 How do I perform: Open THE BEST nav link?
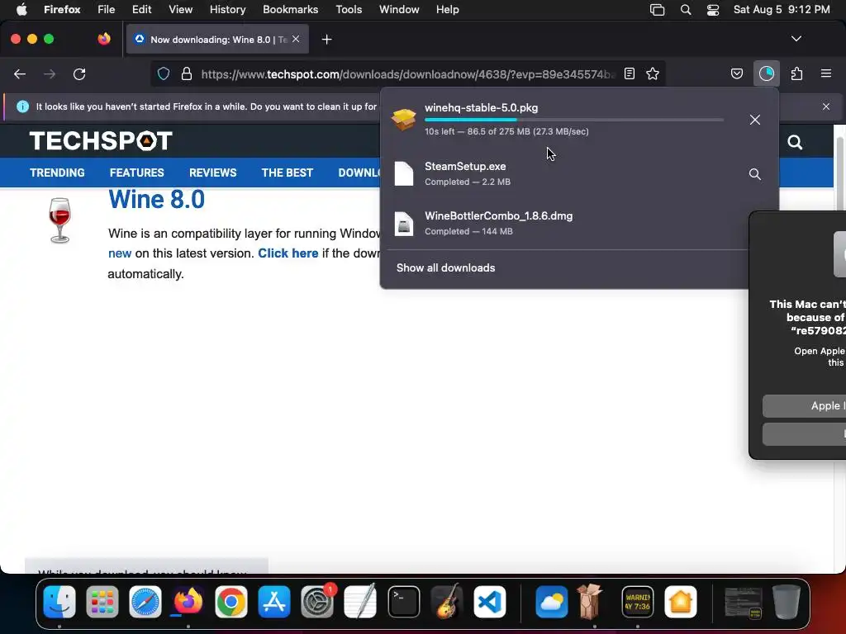coord(287,173)
